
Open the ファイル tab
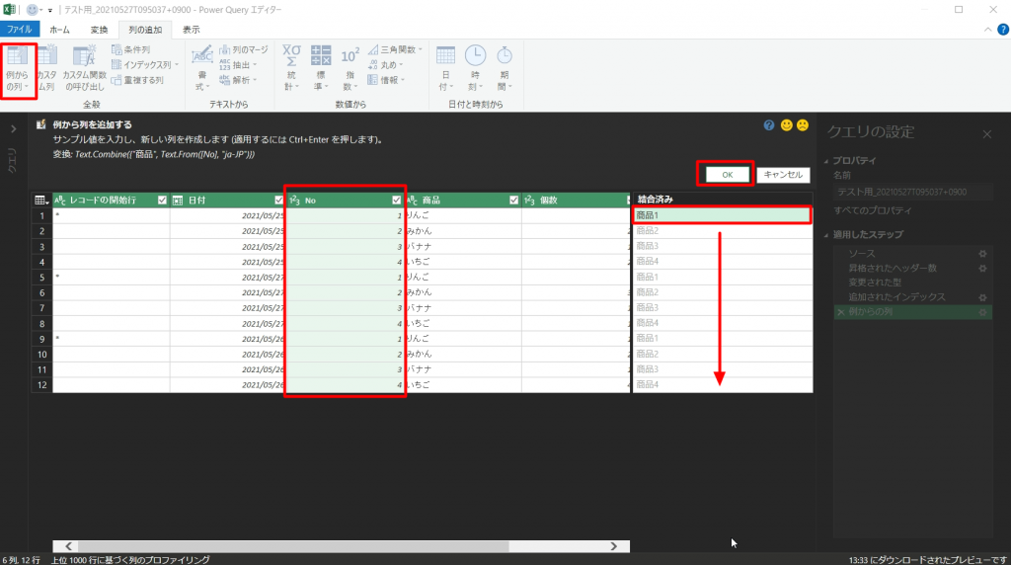[22, 30]
